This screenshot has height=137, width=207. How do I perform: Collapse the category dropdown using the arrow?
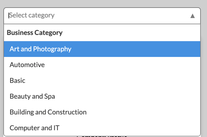193,16
